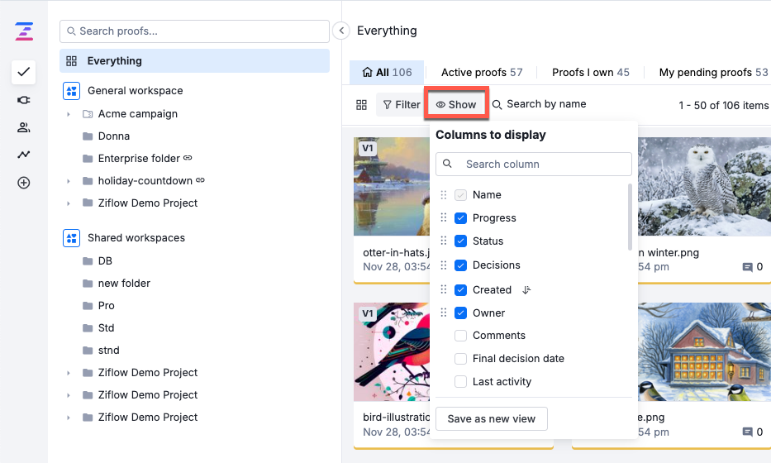
Task: Enable the Comments column checkbox
Action: 460,336
